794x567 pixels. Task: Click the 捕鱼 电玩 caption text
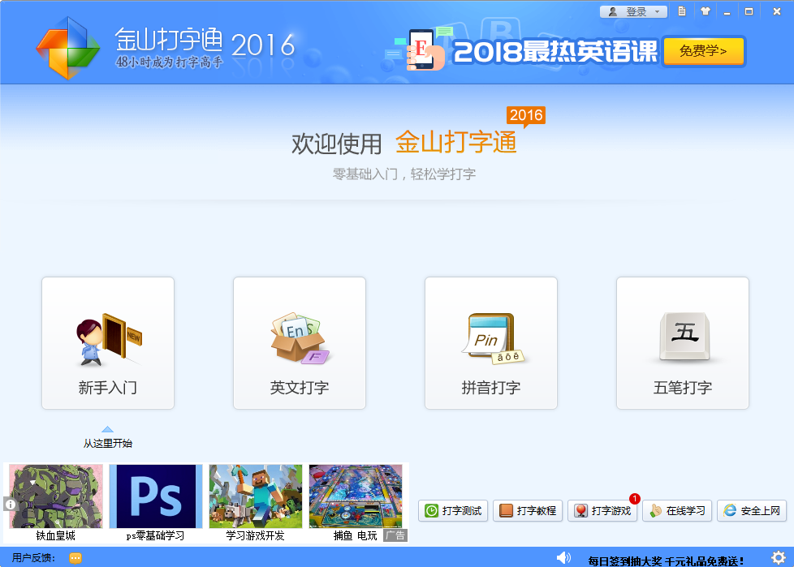(x=356, y=535)
